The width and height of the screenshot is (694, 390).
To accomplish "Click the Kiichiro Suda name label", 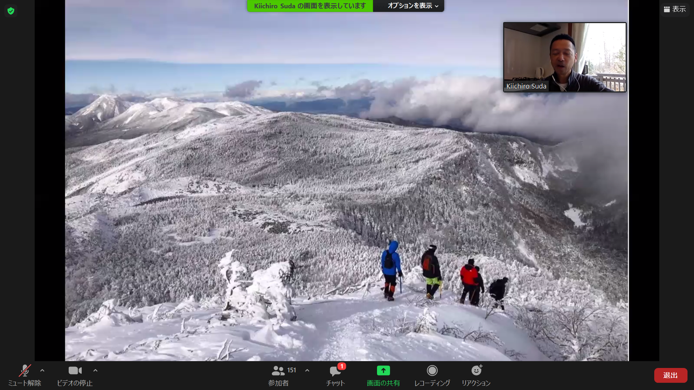I will [x=526, y=86].
